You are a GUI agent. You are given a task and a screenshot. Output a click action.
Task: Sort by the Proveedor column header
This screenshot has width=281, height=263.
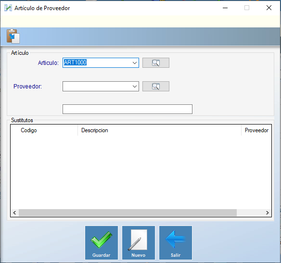[256, 130]
